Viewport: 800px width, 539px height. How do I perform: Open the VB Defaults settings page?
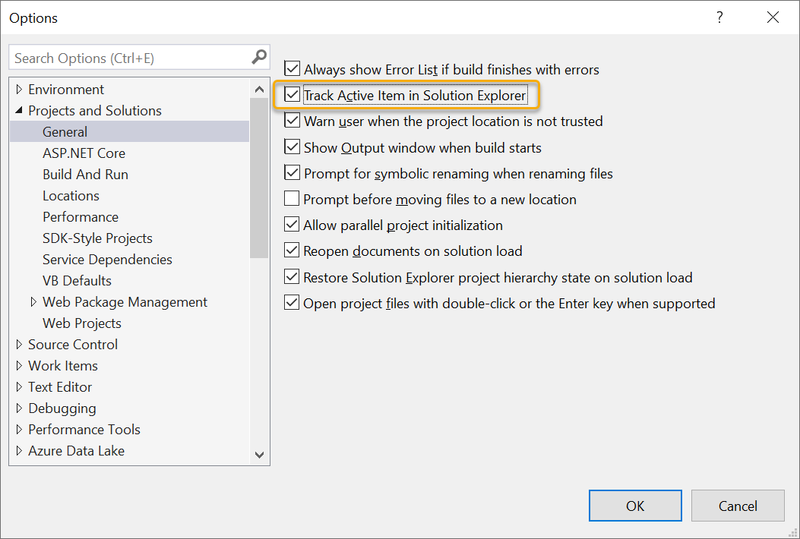(x=77, y=280)
